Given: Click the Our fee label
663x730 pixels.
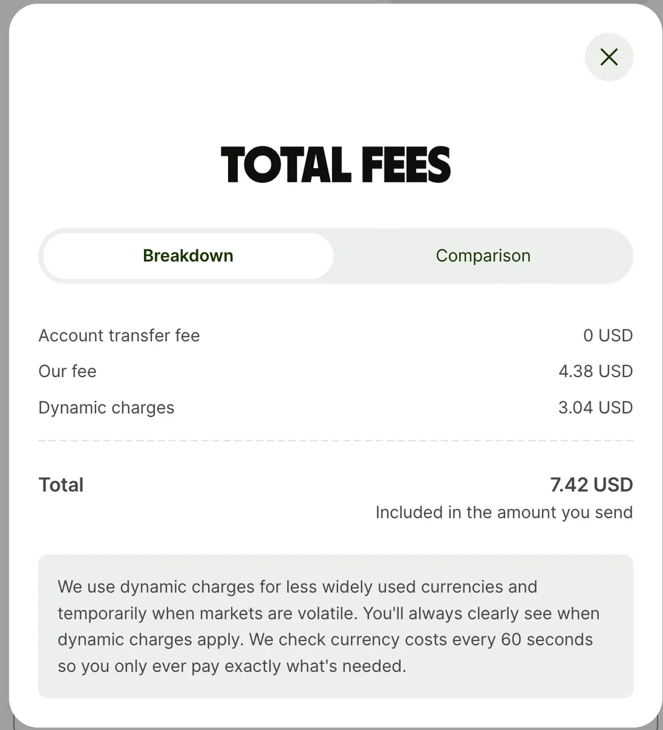Looking at the screenshot, I should tap(68, 371).
